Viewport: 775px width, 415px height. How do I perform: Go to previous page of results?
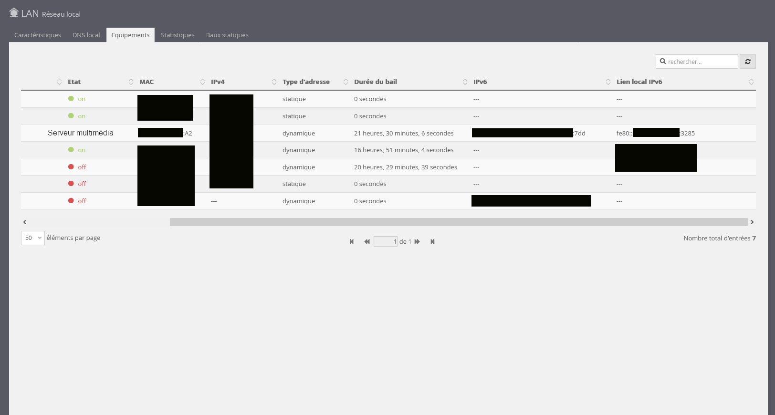tap(367, 242)
